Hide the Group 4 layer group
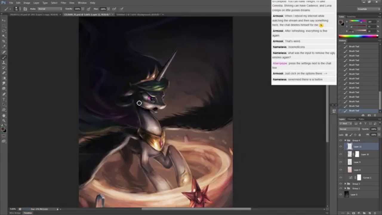Screen dimensions: 382x215 click(341, 140)
